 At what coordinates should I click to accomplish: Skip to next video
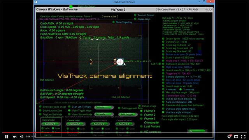[14, 136]
